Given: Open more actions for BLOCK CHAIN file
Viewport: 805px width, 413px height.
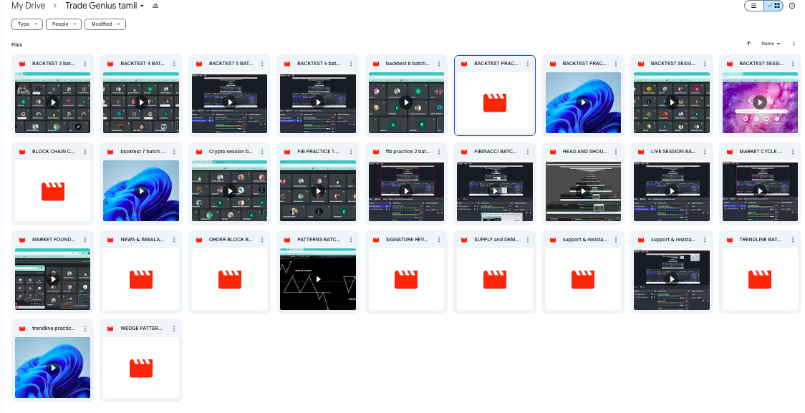Looking at the screenshot, I should coord(85,152).
